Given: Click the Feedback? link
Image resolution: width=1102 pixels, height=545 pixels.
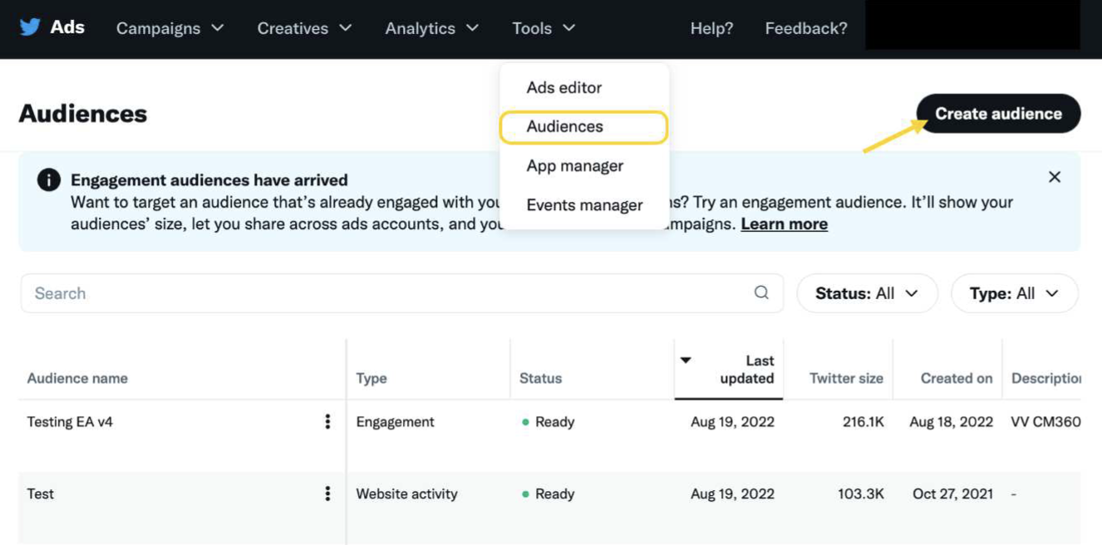Looking at the screenshot, I should click(x=806, y=28).
